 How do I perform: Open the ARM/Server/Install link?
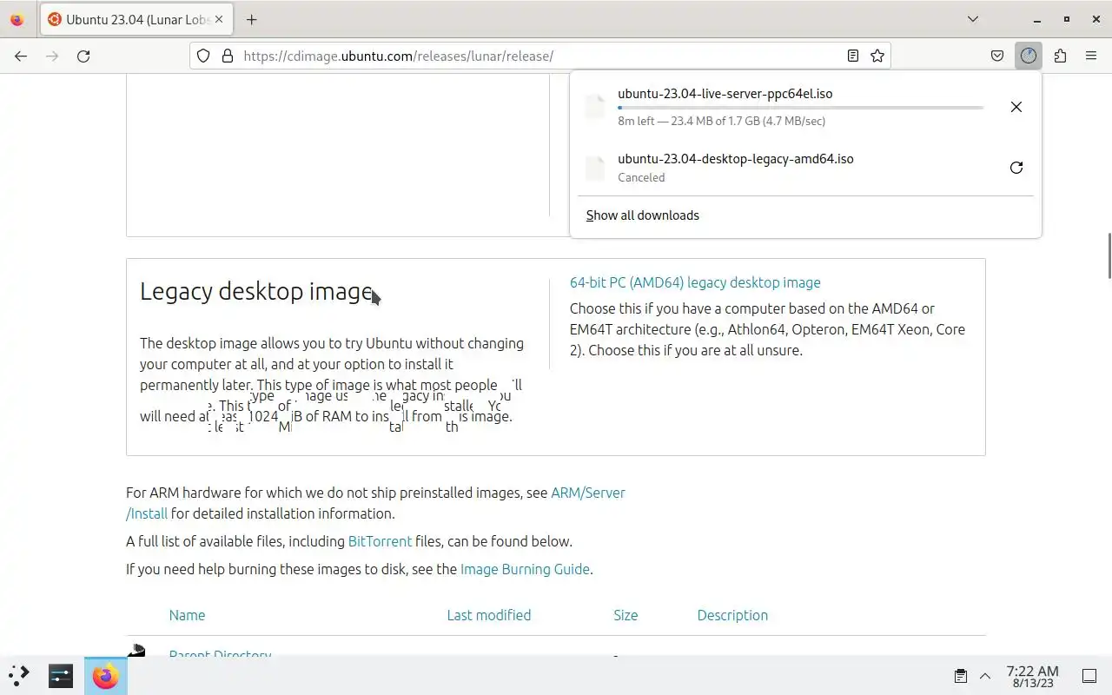click(x=588, y=493)
